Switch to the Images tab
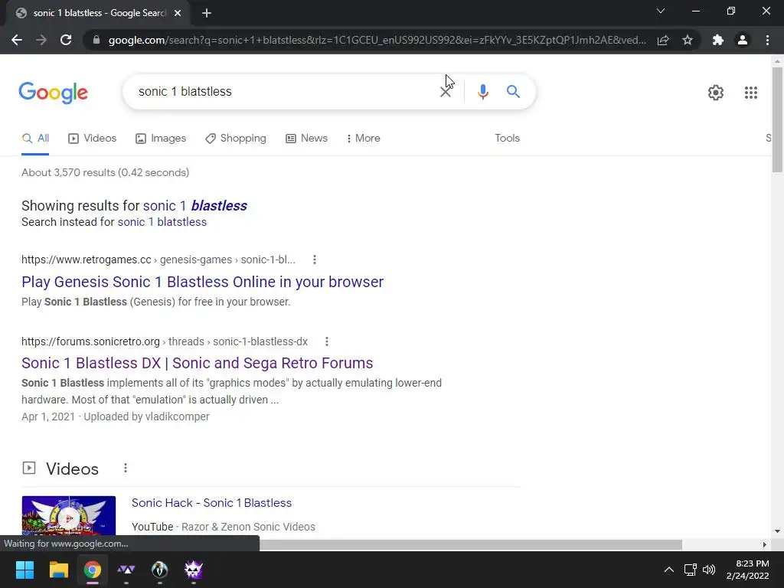This screenshot has width=784, height=588. (161, 139)
